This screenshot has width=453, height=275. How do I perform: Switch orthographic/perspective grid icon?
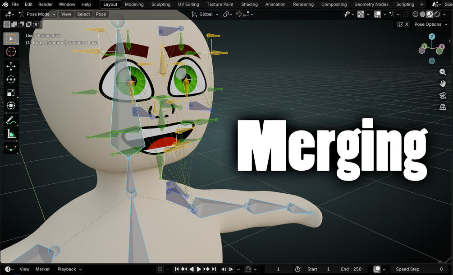coord(442,107)
